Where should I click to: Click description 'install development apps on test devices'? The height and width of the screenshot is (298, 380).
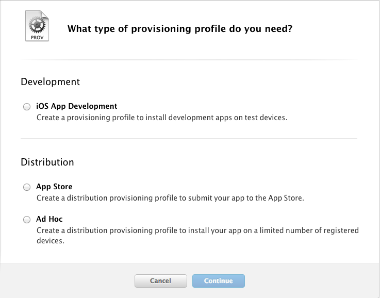pyautogui.click(x=162, y=118)
